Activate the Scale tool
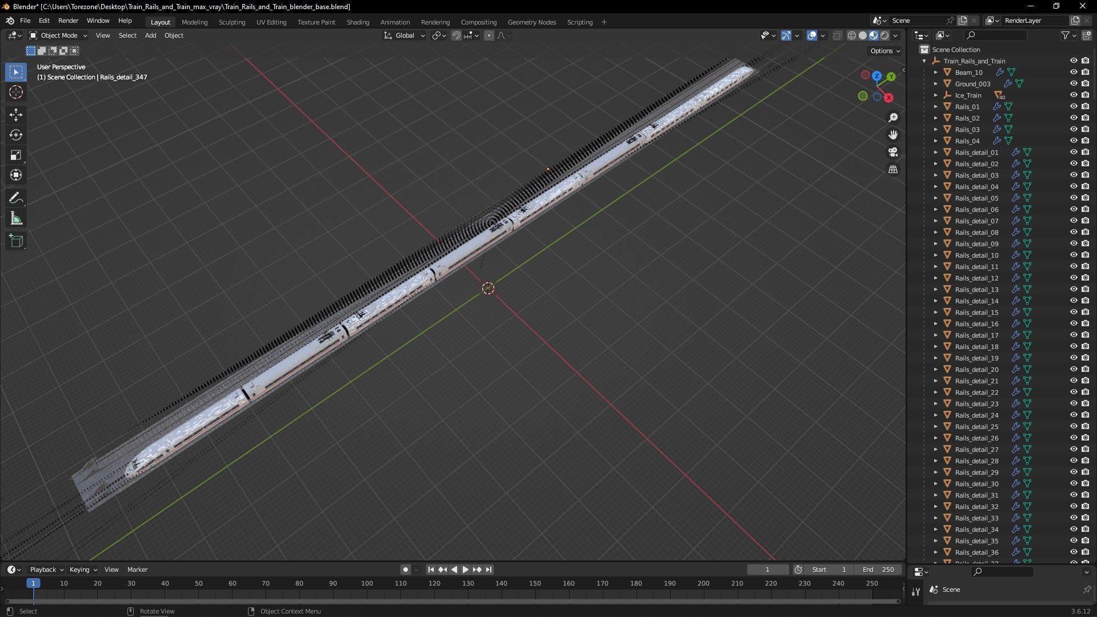Screen dimensions: 1097x617 (x=16, y=155)
